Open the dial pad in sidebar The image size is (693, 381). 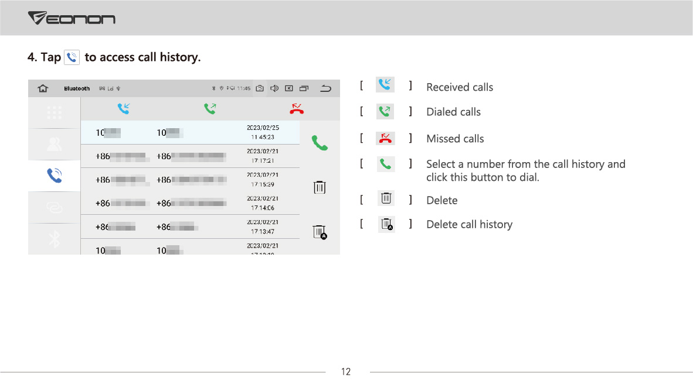click(55, 113)
